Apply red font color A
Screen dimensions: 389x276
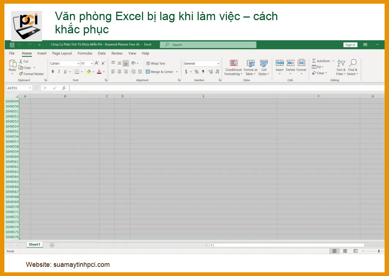pyautogui.click(x=99, y=71)
